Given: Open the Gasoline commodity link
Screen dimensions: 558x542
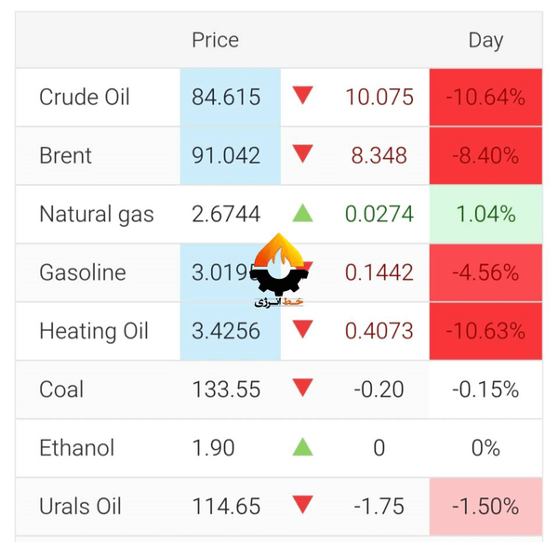Looking at the screenshot, I should tap(84, 272).
